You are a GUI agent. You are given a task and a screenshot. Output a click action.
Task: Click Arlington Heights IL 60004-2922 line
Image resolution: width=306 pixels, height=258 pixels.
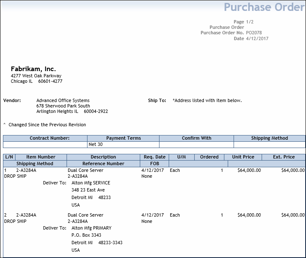[x=72, y=111]
